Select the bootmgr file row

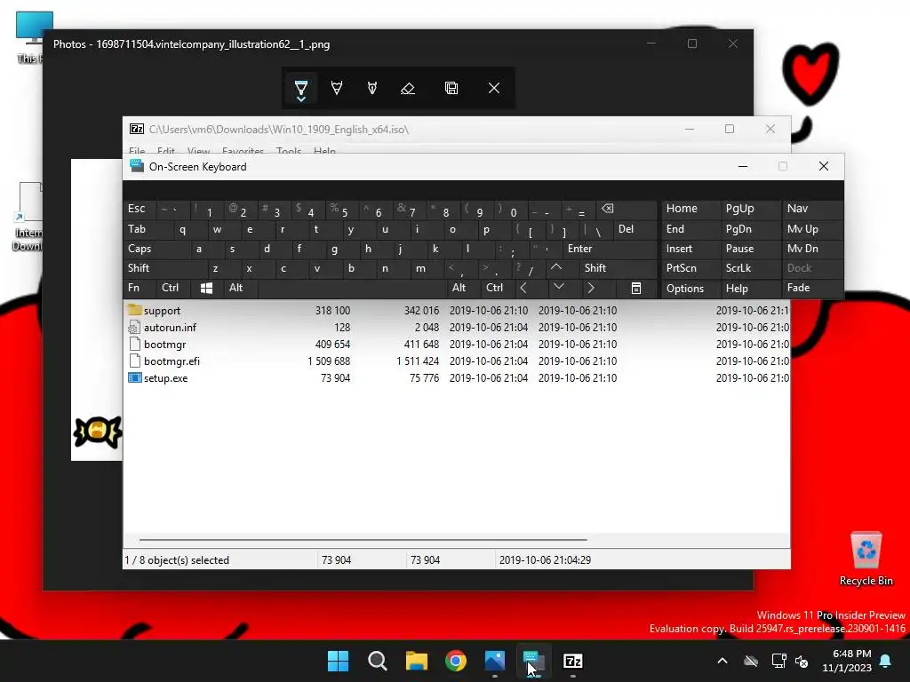pos(456,344)
